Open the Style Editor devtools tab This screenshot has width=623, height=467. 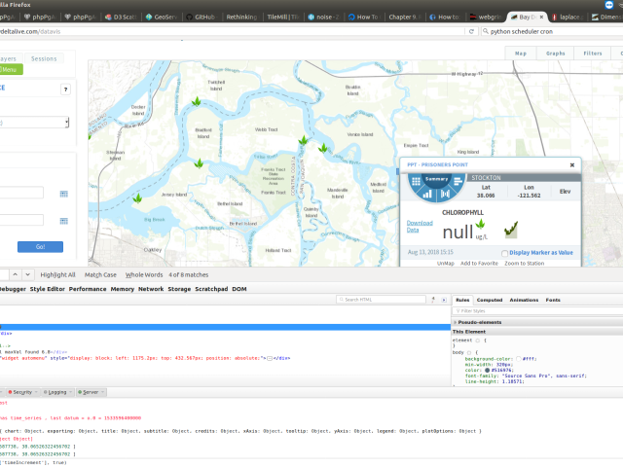(x=48, y=289)
